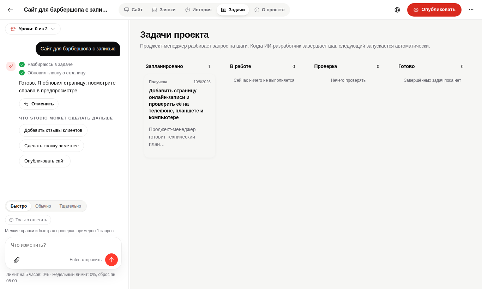Screen dimensions: 482x289
Task: Send message with red arrow button
Action: [112, 260]
